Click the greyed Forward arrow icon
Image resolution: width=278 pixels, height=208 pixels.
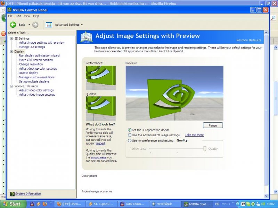pos(35,25)
